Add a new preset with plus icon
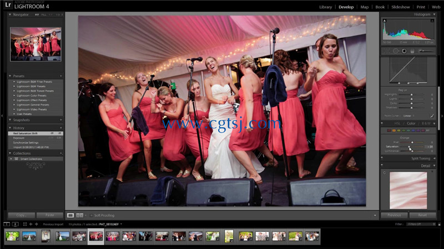Image resolution: width=444 pixels, height=249 pixels. pos(61,76)
